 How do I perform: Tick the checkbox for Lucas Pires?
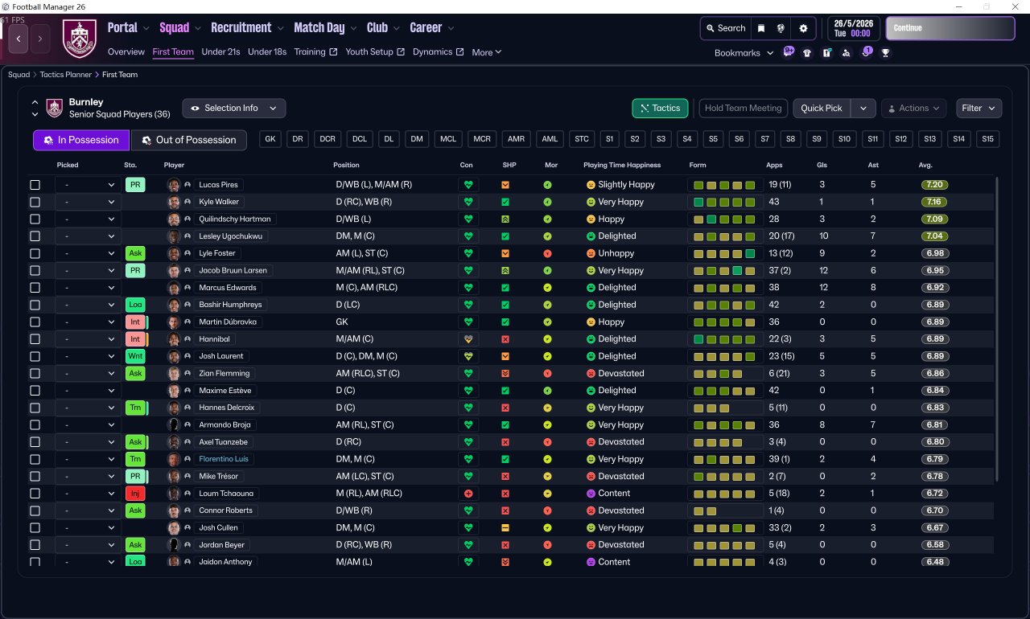35,185
